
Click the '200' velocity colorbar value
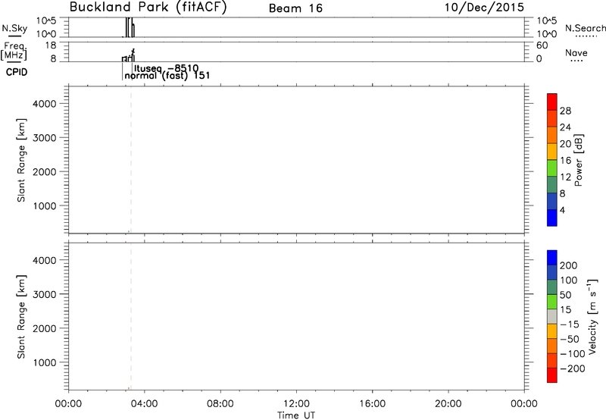tap(569, 265)
